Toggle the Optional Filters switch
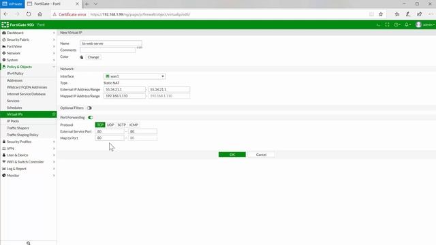Screen dimensions: 436x245 (x=89, y=108)
